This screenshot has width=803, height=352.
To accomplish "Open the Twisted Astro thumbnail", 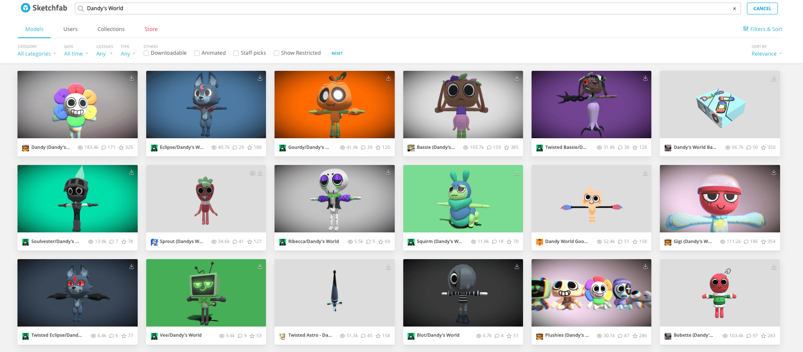I will tap(334, 293).
